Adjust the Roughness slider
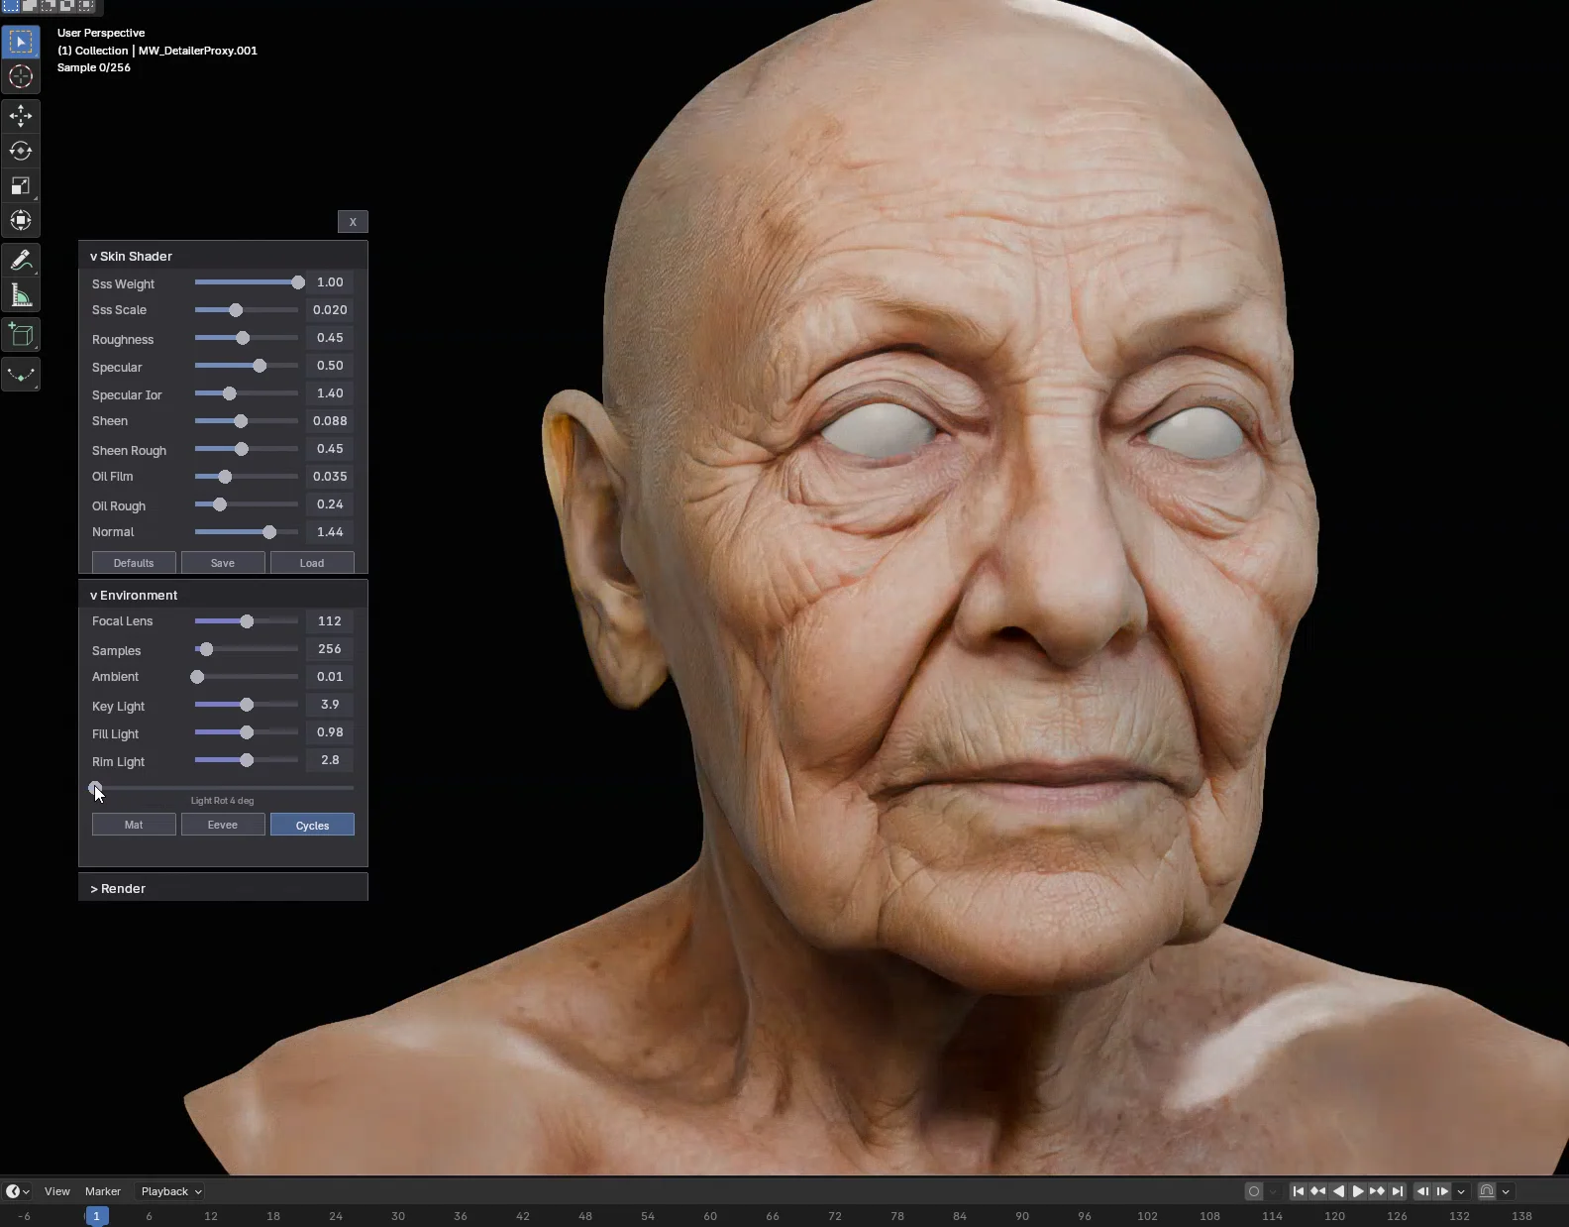 (x=247, y=338)
